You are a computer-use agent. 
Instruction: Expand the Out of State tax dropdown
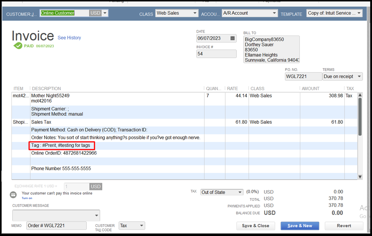pos(240,192)
